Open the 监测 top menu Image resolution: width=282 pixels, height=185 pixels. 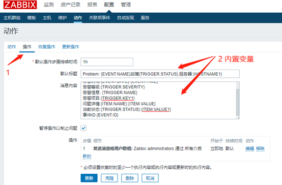[49, 5]
